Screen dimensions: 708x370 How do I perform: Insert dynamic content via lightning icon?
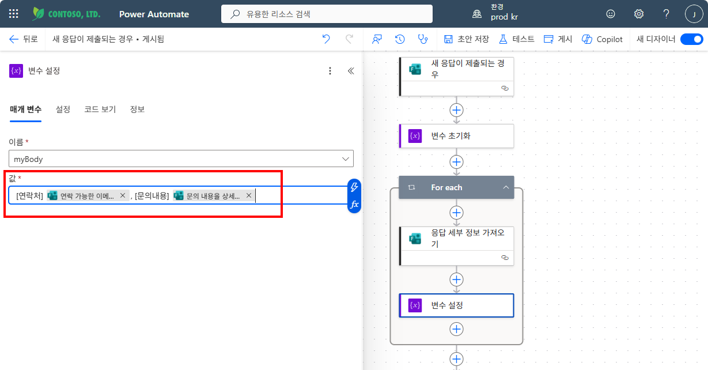(x=354, y=187)
